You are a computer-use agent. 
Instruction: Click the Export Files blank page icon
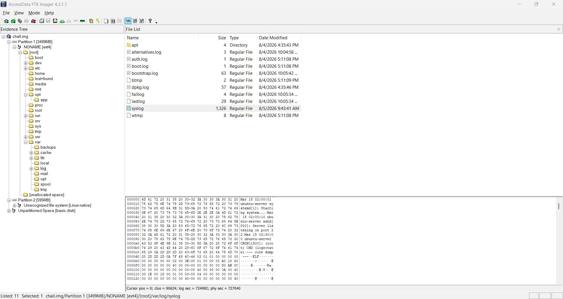(106, 21)
